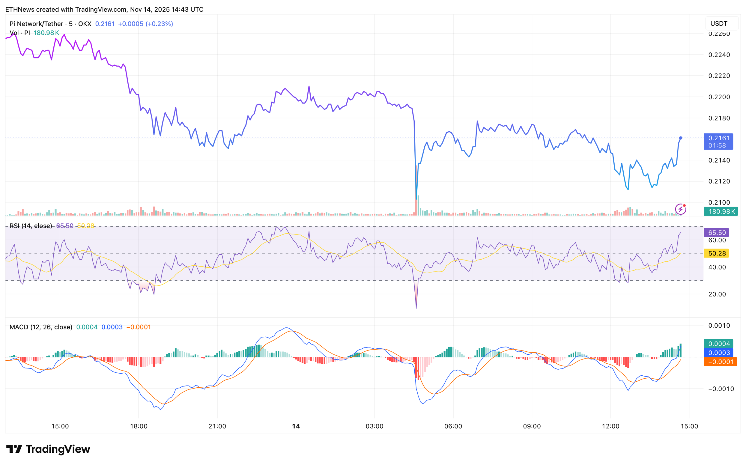Click the 06:00 time axis label

tap(453, 426)
